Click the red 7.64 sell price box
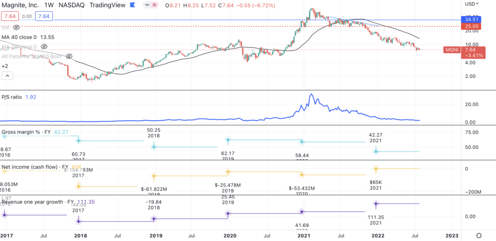The width and height of the screenshot is (496, 241). [10, 16]
